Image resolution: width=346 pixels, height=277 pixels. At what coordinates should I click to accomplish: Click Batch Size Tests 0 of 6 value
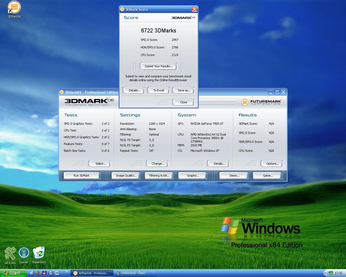point(105,151)
